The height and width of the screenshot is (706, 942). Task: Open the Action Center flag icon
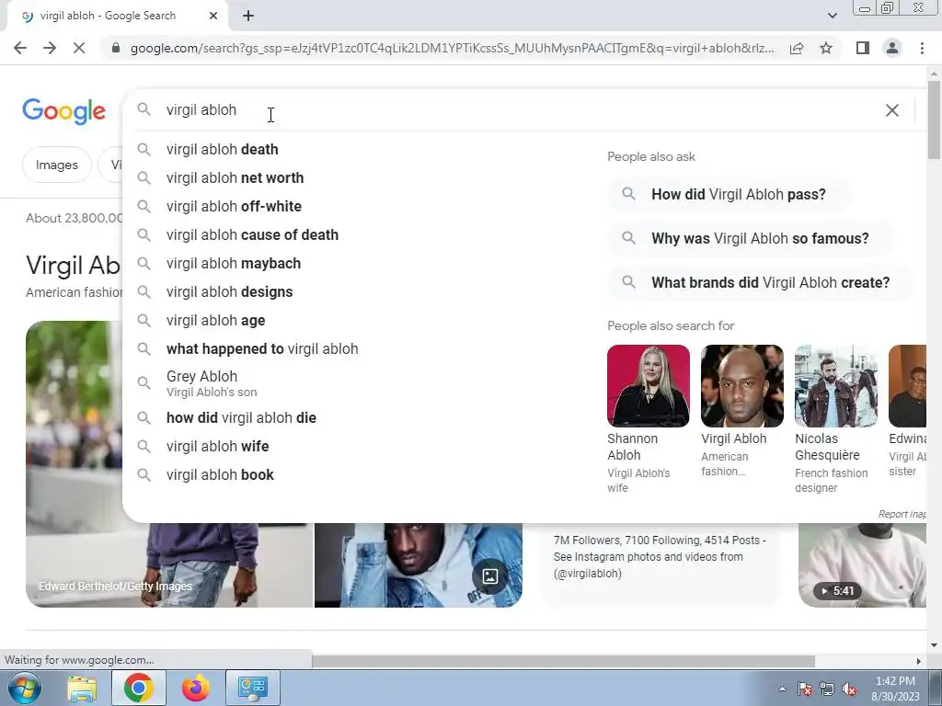point(805,689)
